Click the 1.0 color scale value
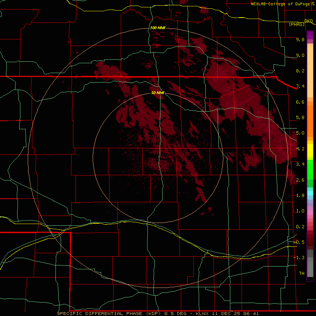The width and height of the screenshot is (316, 316). 300,211
